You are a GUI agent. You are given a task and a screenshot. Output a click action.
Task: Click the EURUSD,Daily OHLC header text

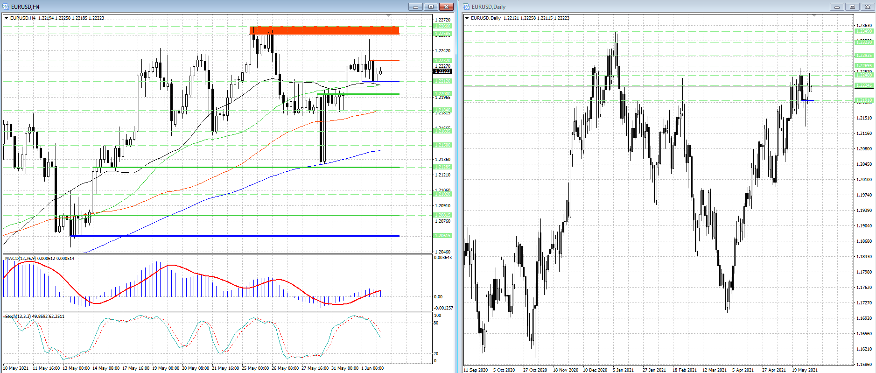[x=520, y=18]
